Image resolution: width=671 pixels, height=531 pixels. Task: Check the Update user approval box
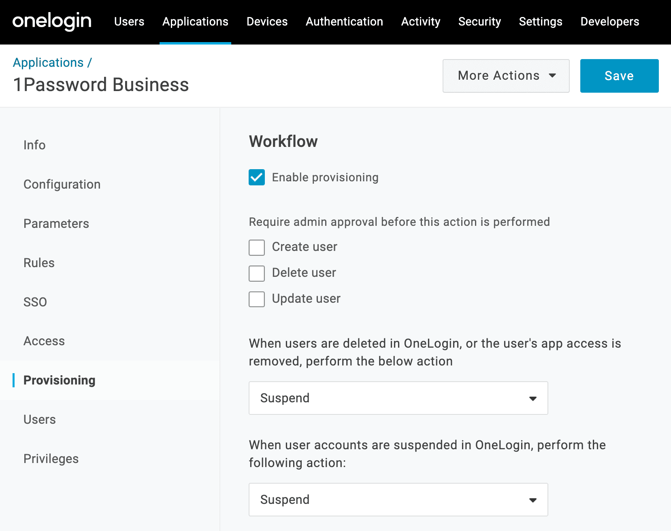[257, 299]
